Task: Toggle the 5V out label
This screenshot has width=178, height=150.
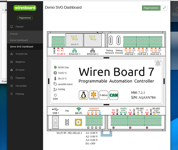Action: tap(113, 111)
